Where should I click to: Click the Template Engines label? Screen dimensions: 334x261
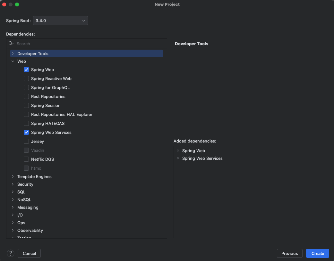click(x=34, y=176)
